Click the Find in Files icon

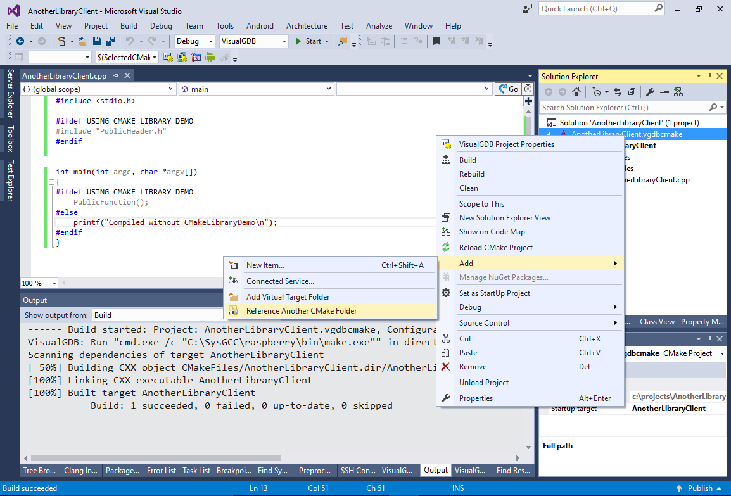tap(343, 41)
